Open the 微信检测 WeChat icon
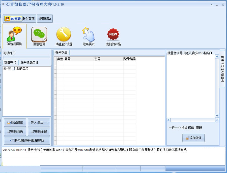 coord(39,36)
